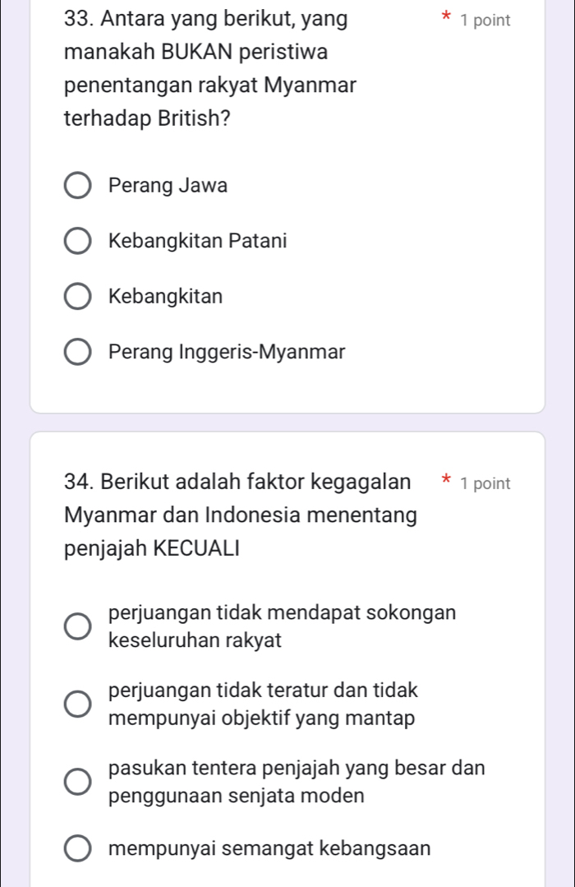Select the Perang Inggeris-Myanmar radio button
Screen dimensions: 575x887
(78, 352)
